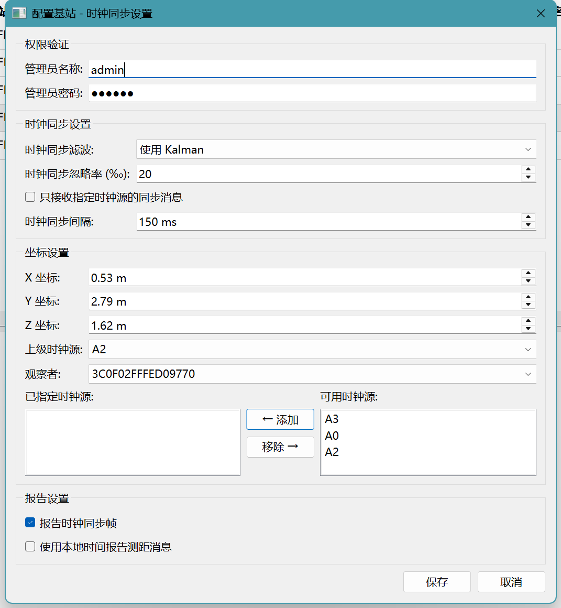Toggle 使用本地时间报告测距消息 checkbox
The width and height of the screenshot is (561, 608).
[x=30, y=547]
